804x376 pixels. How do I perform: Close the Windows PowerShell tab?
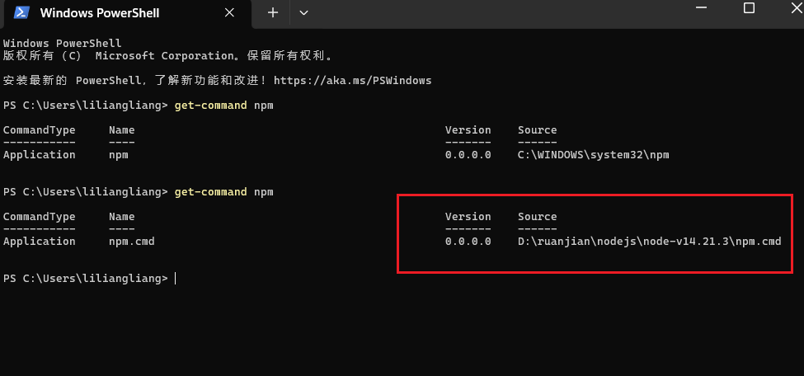pos(229,13)
